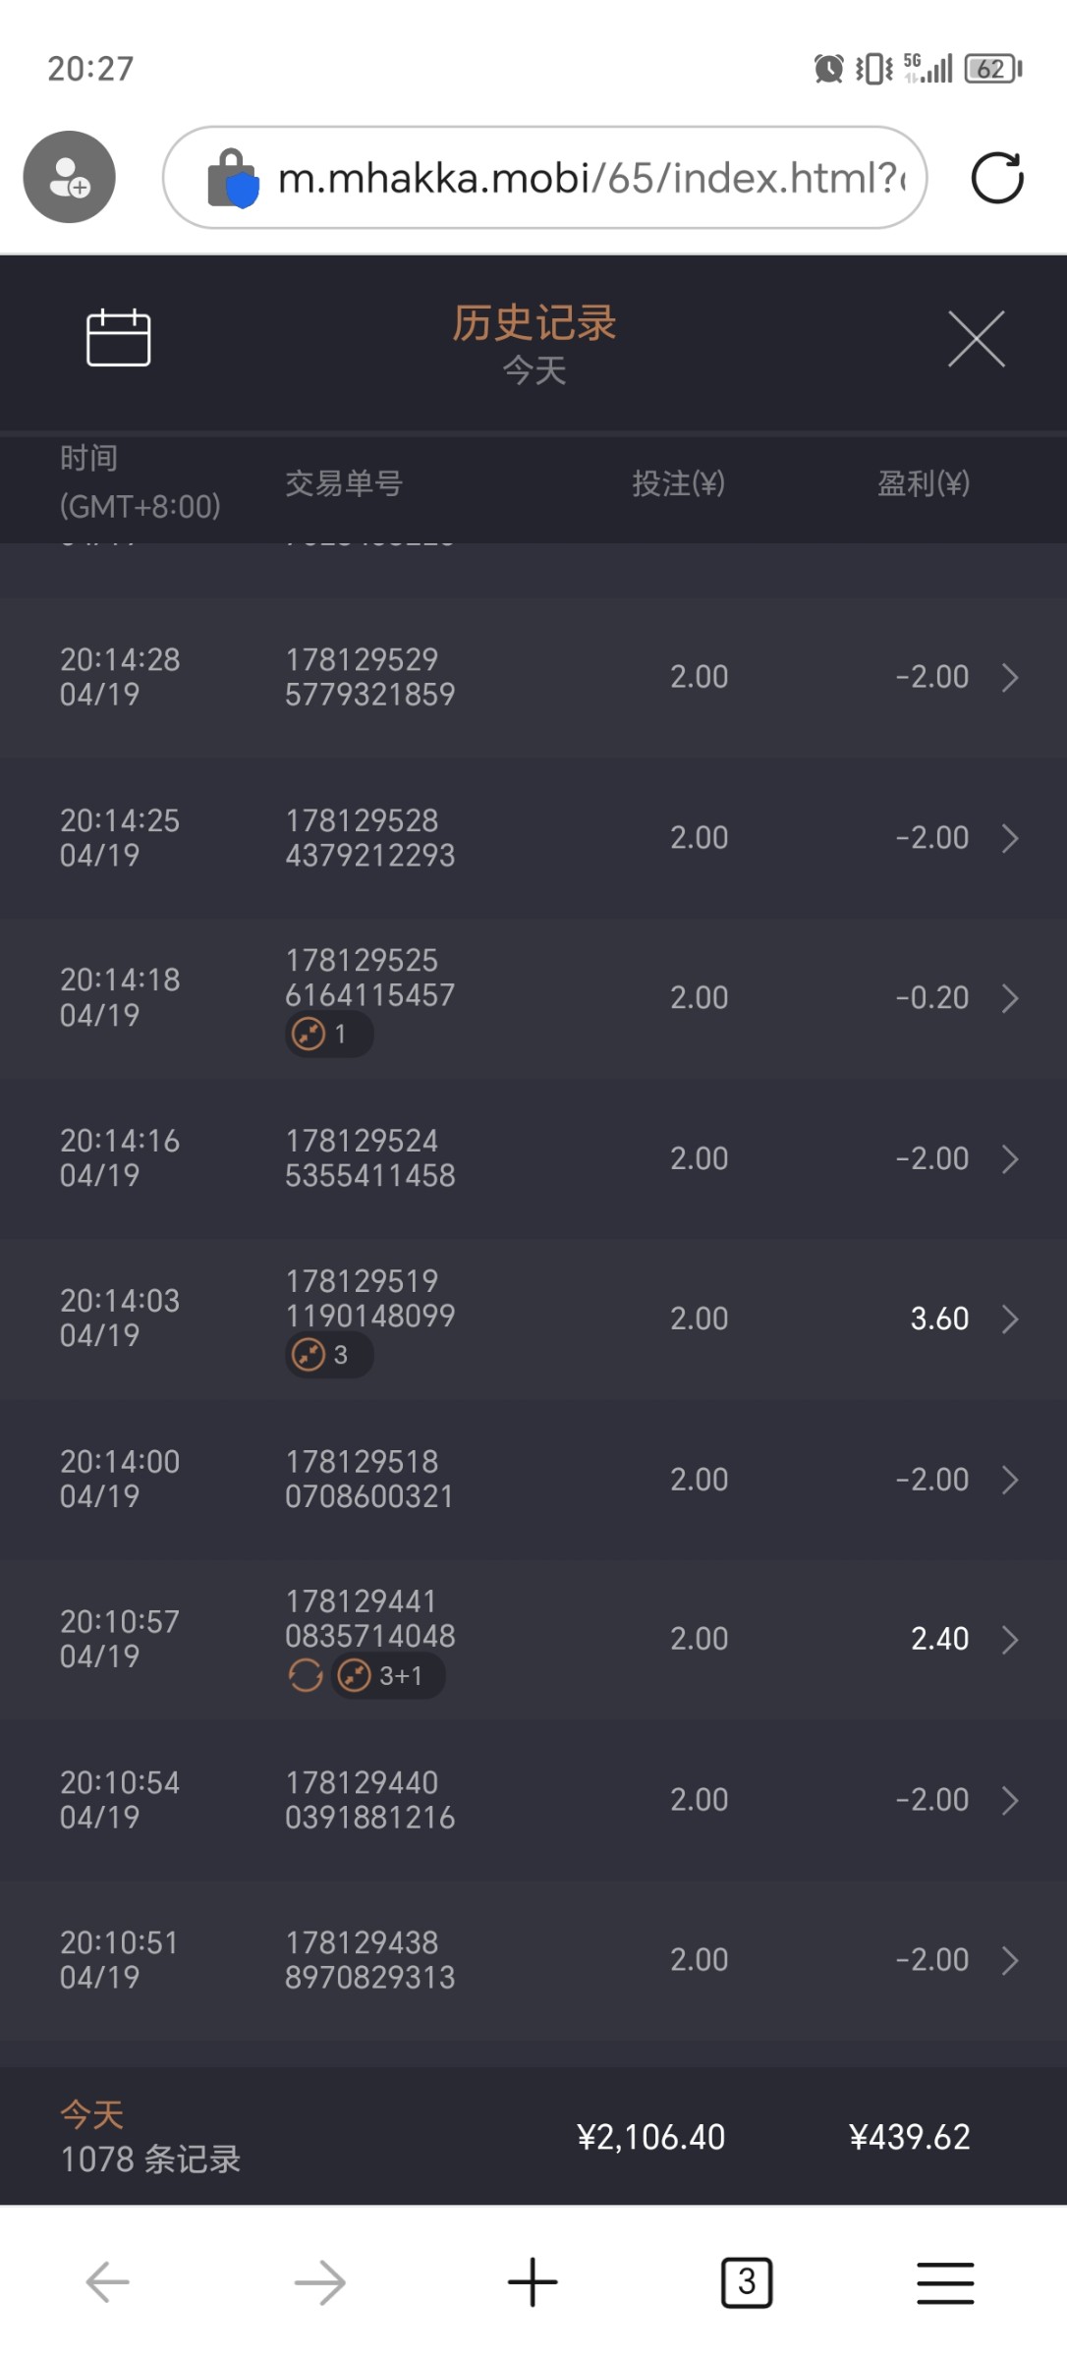1067x2358 pixels.
Task: Tap the browser profile avatar icon
Action: pyautogui.click(x=70, y=177)
